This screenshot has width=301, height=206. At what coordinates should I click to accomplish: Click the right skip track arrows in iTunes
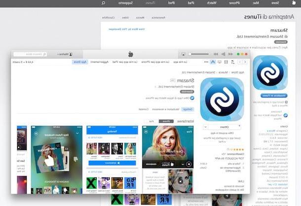(230, 54)
